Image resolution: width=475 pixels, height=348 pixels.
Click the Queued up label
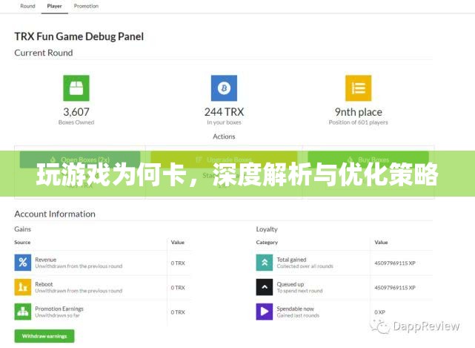290,284
